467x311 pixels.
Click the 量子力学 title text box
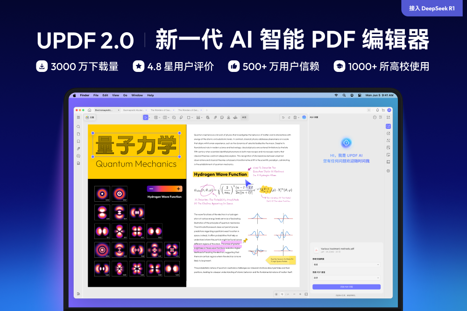136,145
